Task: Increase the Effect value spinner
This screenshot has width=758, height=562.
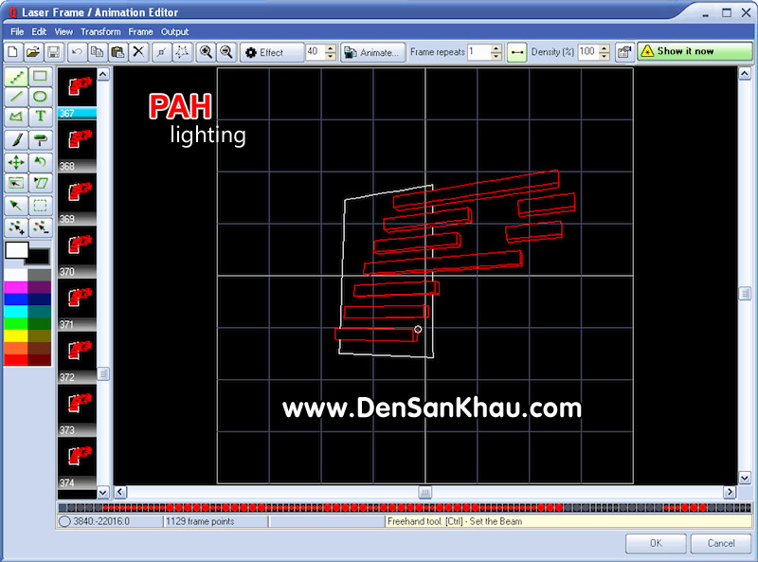Action: click(331, 48)
